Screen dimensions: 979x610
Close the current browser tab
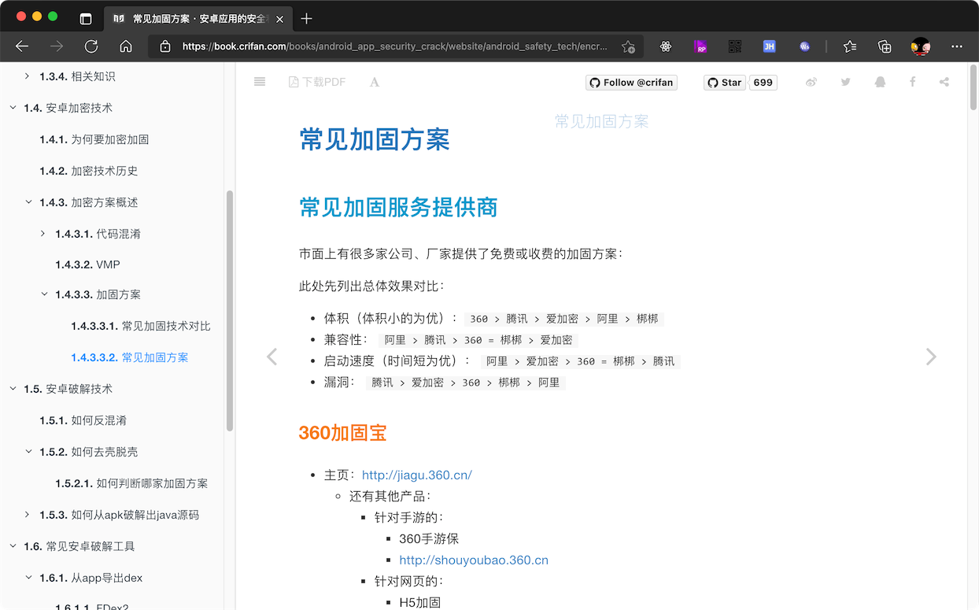pyautogui.click(x=279, y=18)
